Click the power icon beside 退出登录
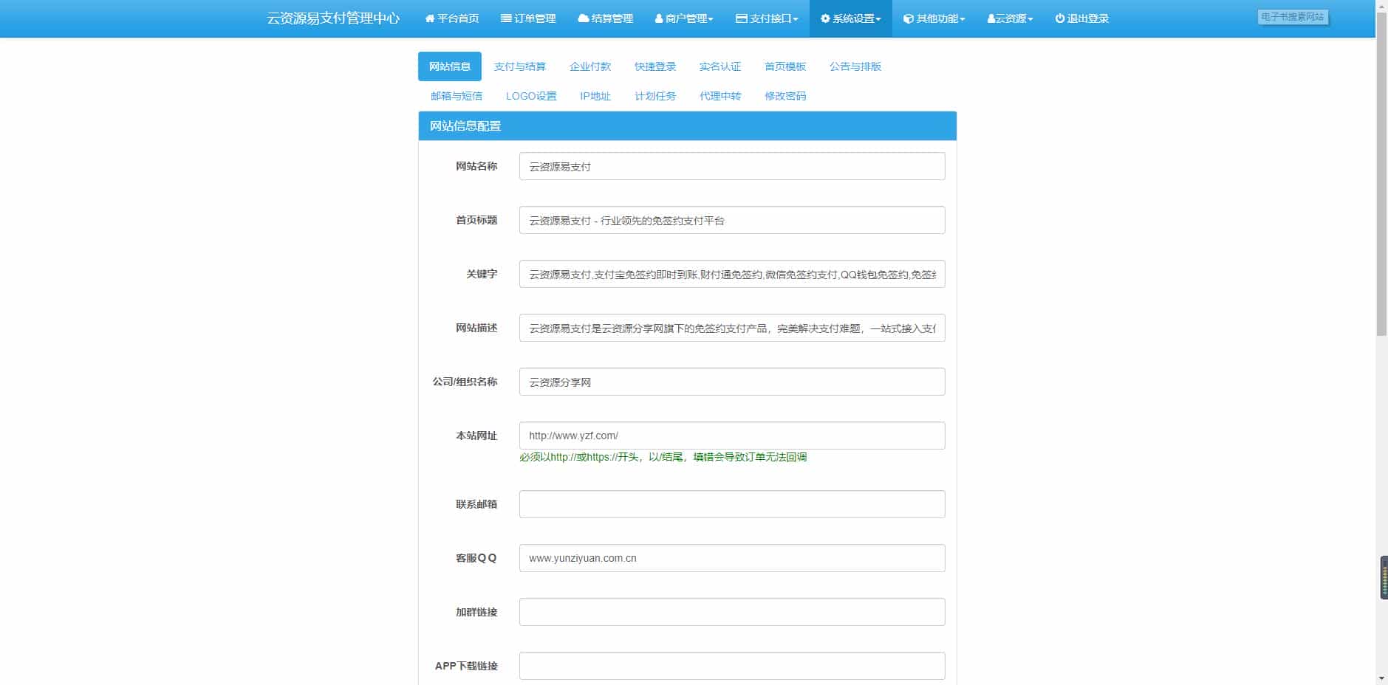The image size is (1388, 685). 1059,18
